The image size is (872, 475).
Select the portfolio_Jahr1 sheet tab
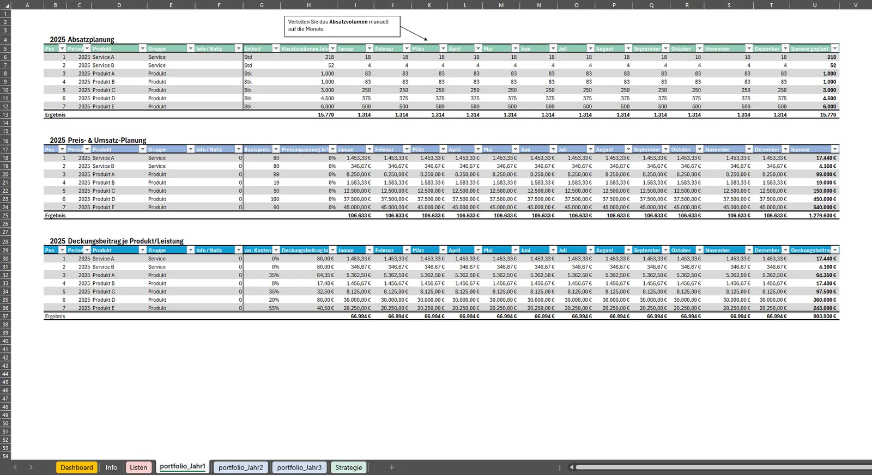pos(183,467)
